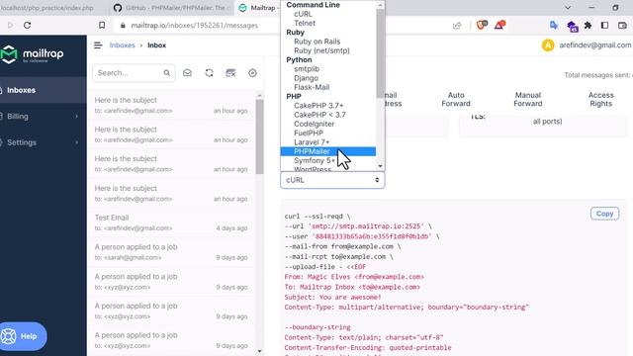
Task: Open the Test Email message
Action: click(x=171, y=222)
